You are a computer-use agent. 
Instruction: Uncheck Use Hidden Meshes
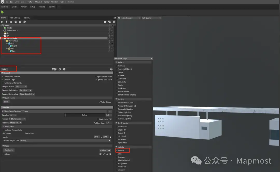[3, 77]
